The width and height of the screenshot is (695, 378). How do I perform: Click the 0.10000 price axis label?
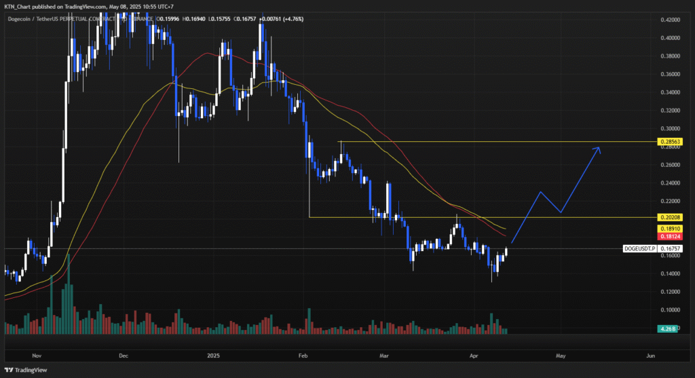[670, 310]
